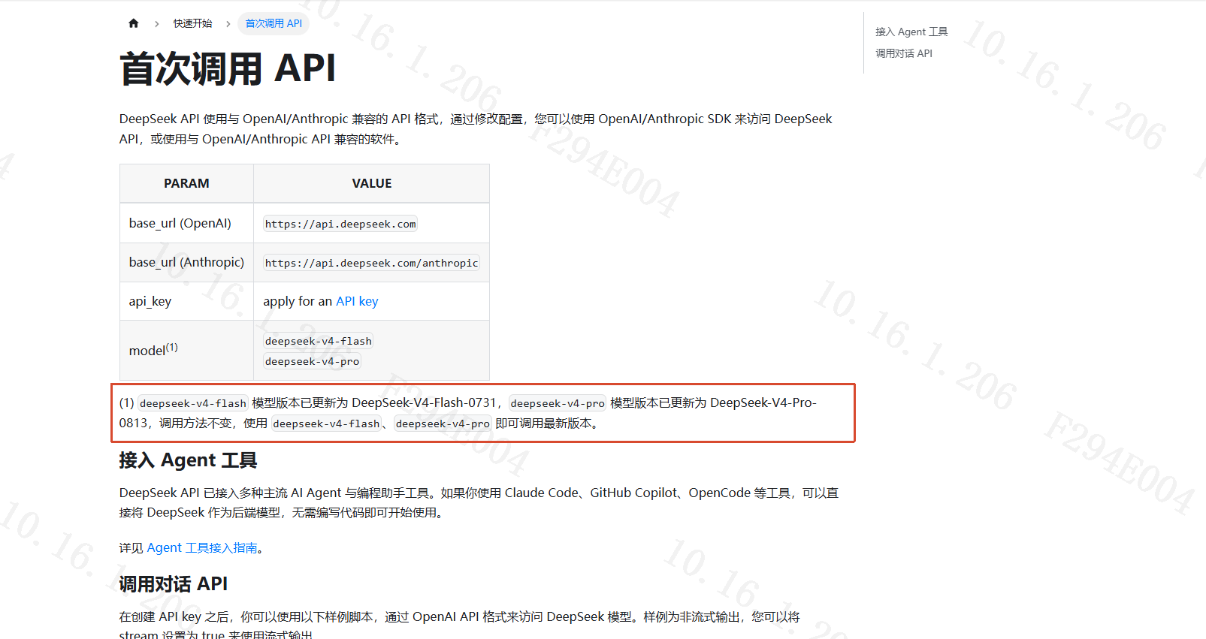Click the https://api.deepseek.com code value
Image resolution: width=1206 pixels, height=639 pixels.
(340, 224)
